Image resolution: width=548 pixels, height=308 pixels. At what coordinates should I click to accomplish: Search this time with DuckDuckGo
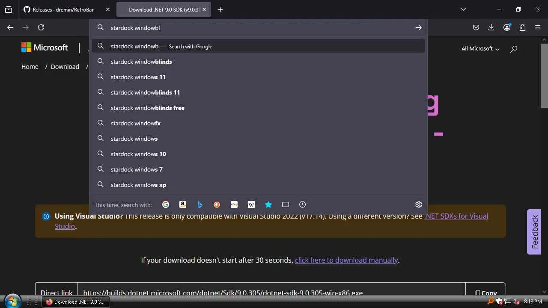click(217, 204)
